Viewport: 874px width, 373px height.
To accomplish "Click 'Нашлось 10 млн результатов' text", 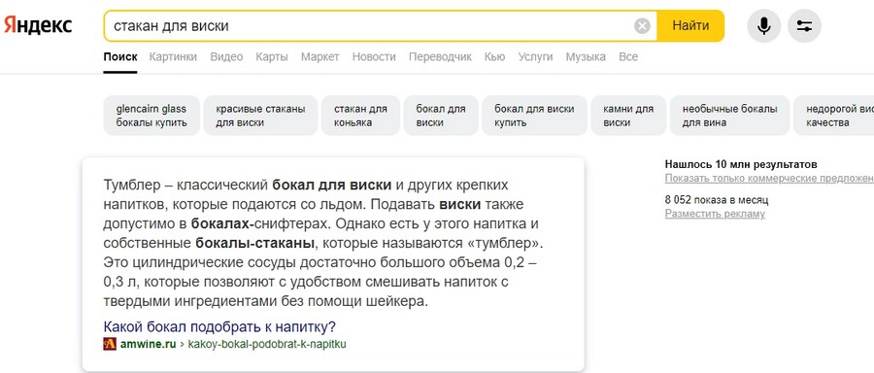I will (x=741, y=164).
